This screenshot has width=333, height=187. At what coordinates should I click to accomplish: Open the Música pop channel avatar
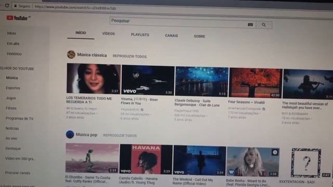[x=70, y=135]
